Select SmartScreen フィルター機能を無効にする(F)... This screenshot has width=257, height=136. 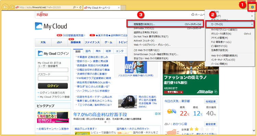pyautogui.click(x=166, y=54)
